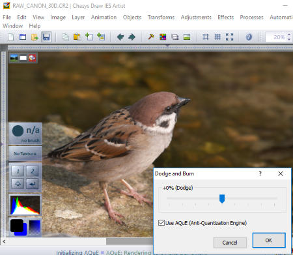The height and width of the screenshot is (255, 293).
Task: Toggle the grid icon in toolbar
Action: click(217, 37)
